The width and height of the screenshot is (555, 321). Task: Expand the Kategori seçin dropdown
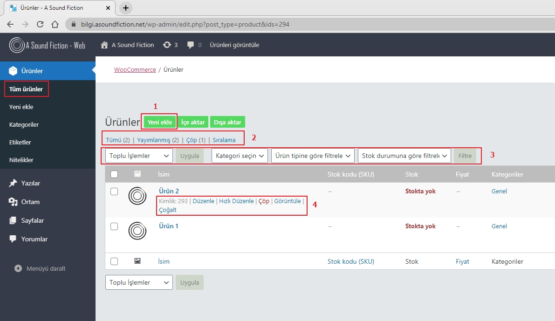tap(240, 156)
